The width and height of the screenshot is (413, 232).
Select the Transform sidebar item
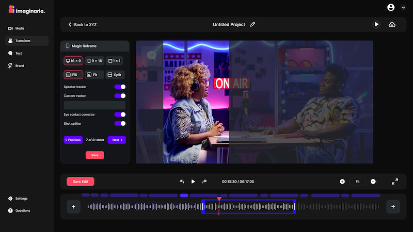(27, 41)
